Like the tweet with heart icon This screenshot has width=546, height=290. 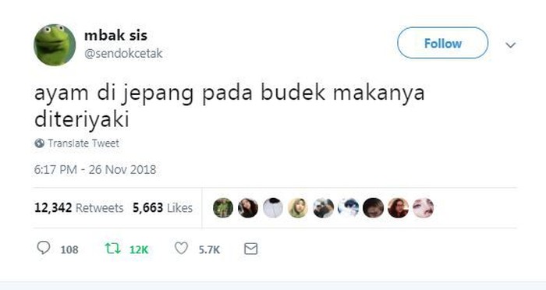pyautogui.click(x=181, y=249)
